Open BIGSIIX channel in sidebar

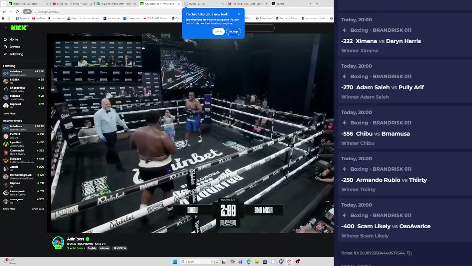tap(24, 81)
